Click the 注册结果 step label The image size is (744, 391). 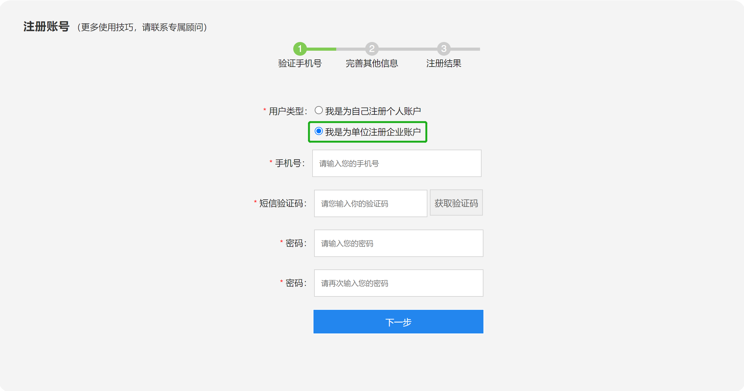(444, 63)
